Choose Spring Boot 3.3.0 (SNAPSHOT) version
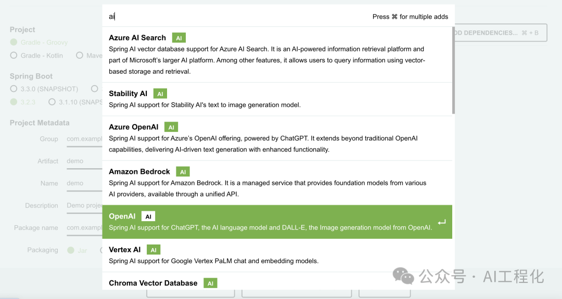Image resolution: width=562 pixels, height=299 pixels. tap(14, 89)
